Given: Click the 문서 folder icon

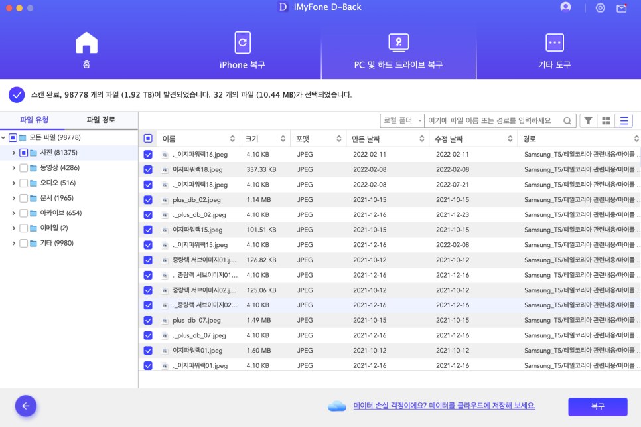Looking at the screenshot, I should (34, 199).
